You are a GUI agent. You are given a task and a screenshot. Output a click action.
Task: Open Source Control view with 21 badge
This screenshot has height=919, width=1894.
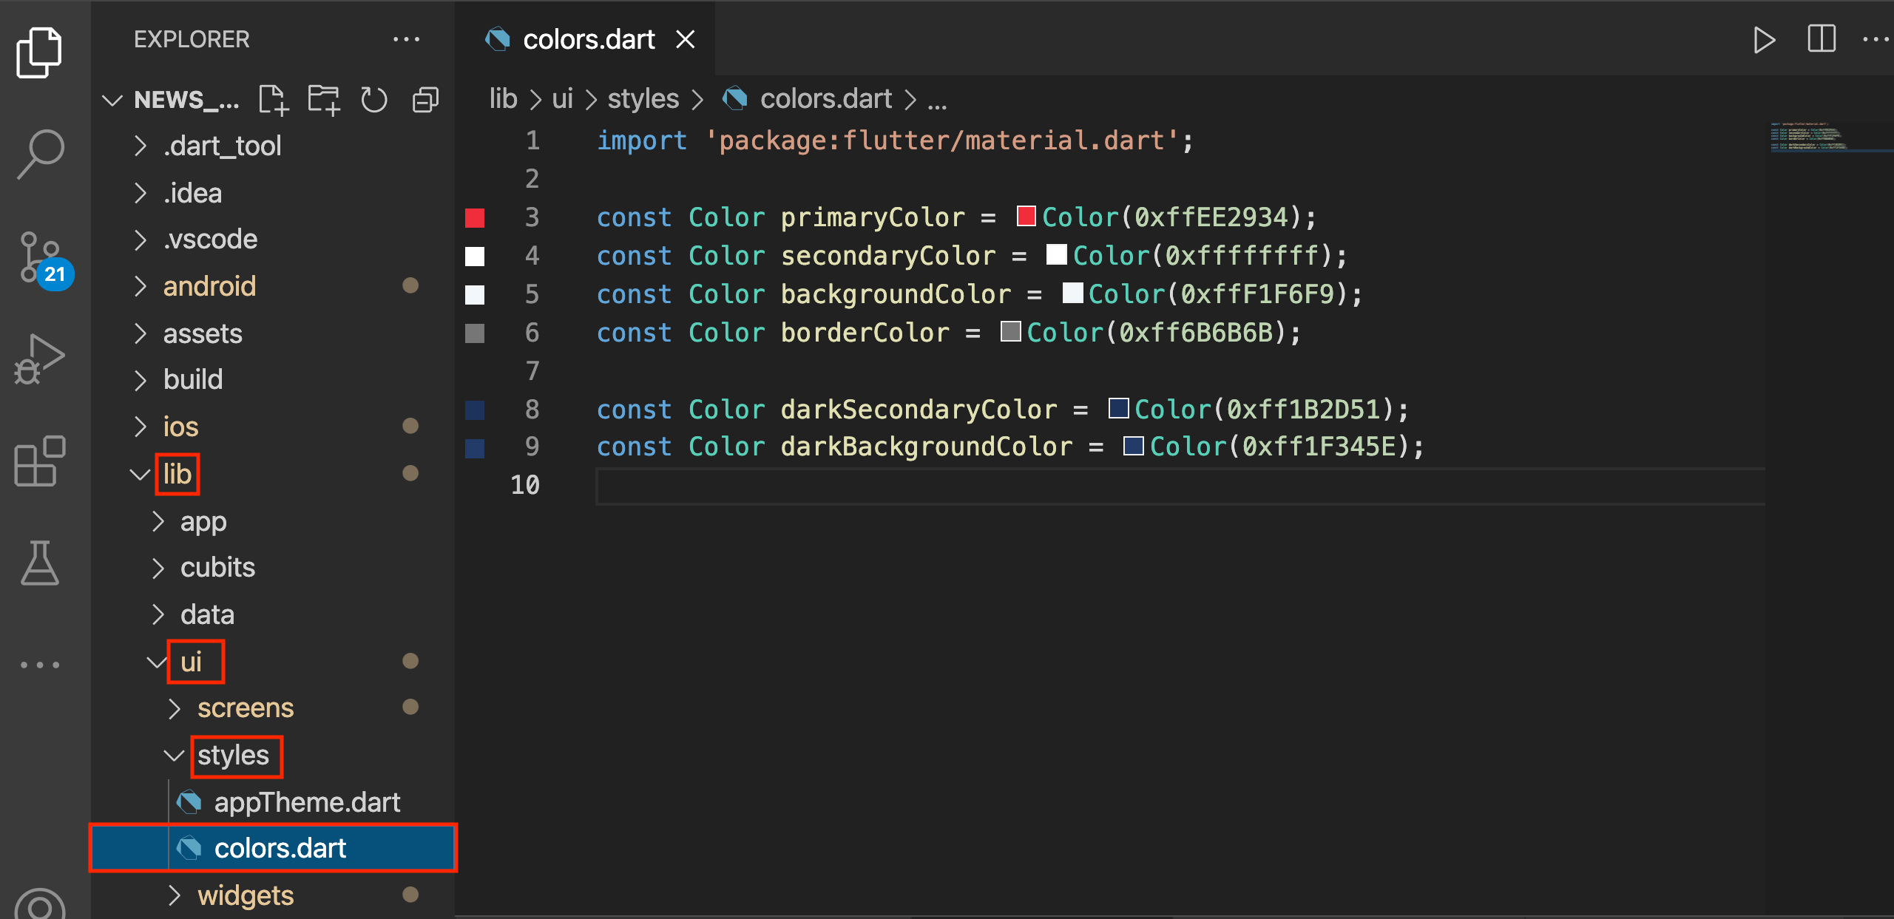(41, 259)
